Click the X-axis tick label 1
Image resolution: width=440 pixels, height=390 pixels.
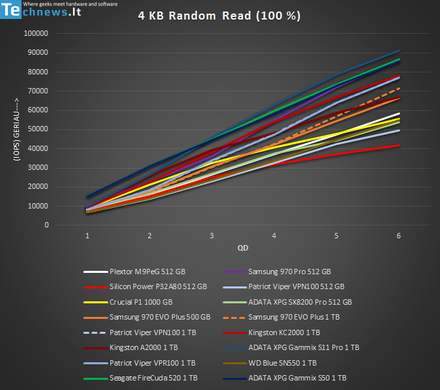click(87, 236)
